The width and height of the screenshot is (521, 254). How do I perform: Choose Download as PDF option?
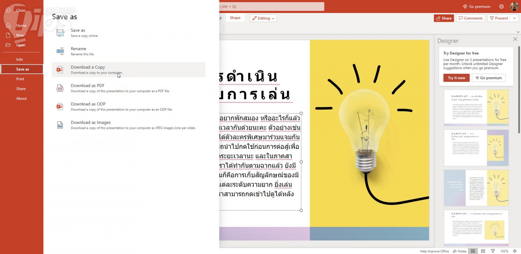coord(129,88)
